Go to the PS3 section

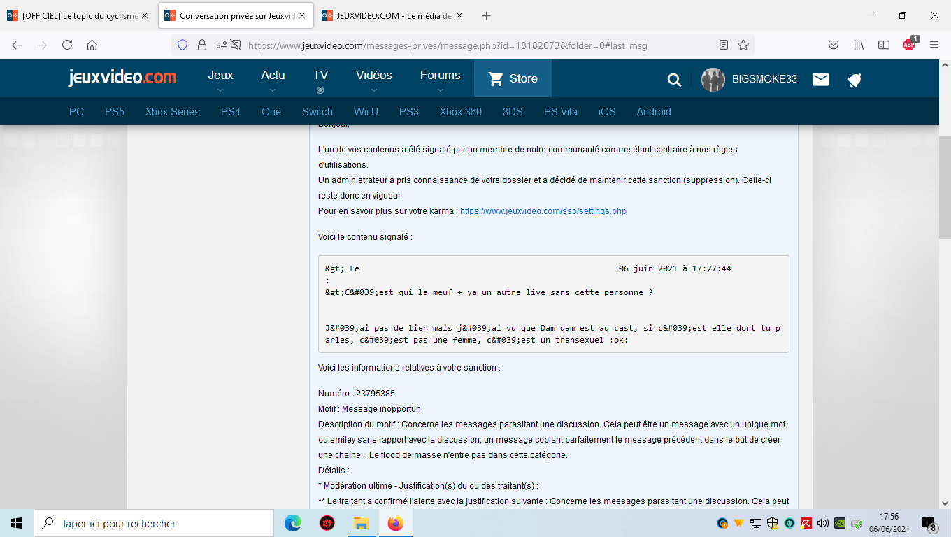[x=409, y=112]
